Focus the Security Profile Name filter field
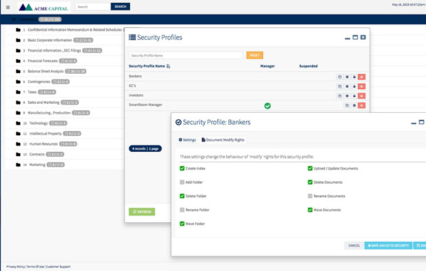Viewport: 426px width, 271px height. 186,56
